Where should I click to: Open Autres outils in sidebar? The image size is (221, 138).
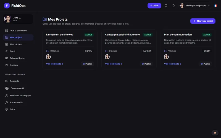[18, 102]
